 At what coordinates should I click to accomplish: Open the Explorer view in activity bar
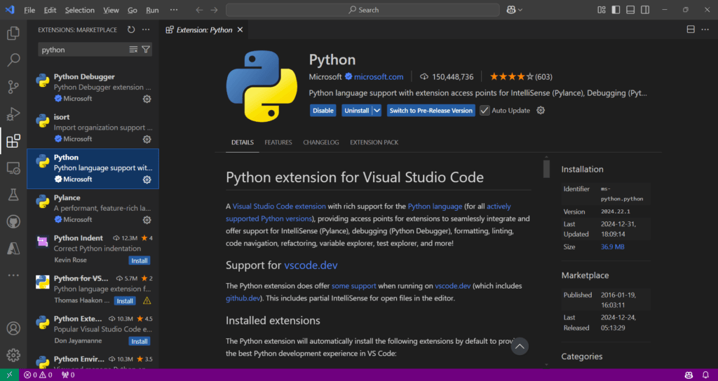point(13,34)
